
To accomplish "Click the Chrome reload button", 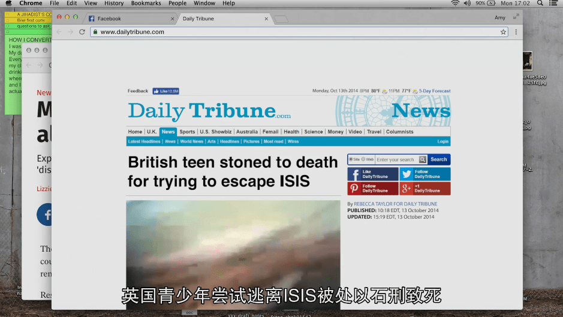I will [82, 32].
